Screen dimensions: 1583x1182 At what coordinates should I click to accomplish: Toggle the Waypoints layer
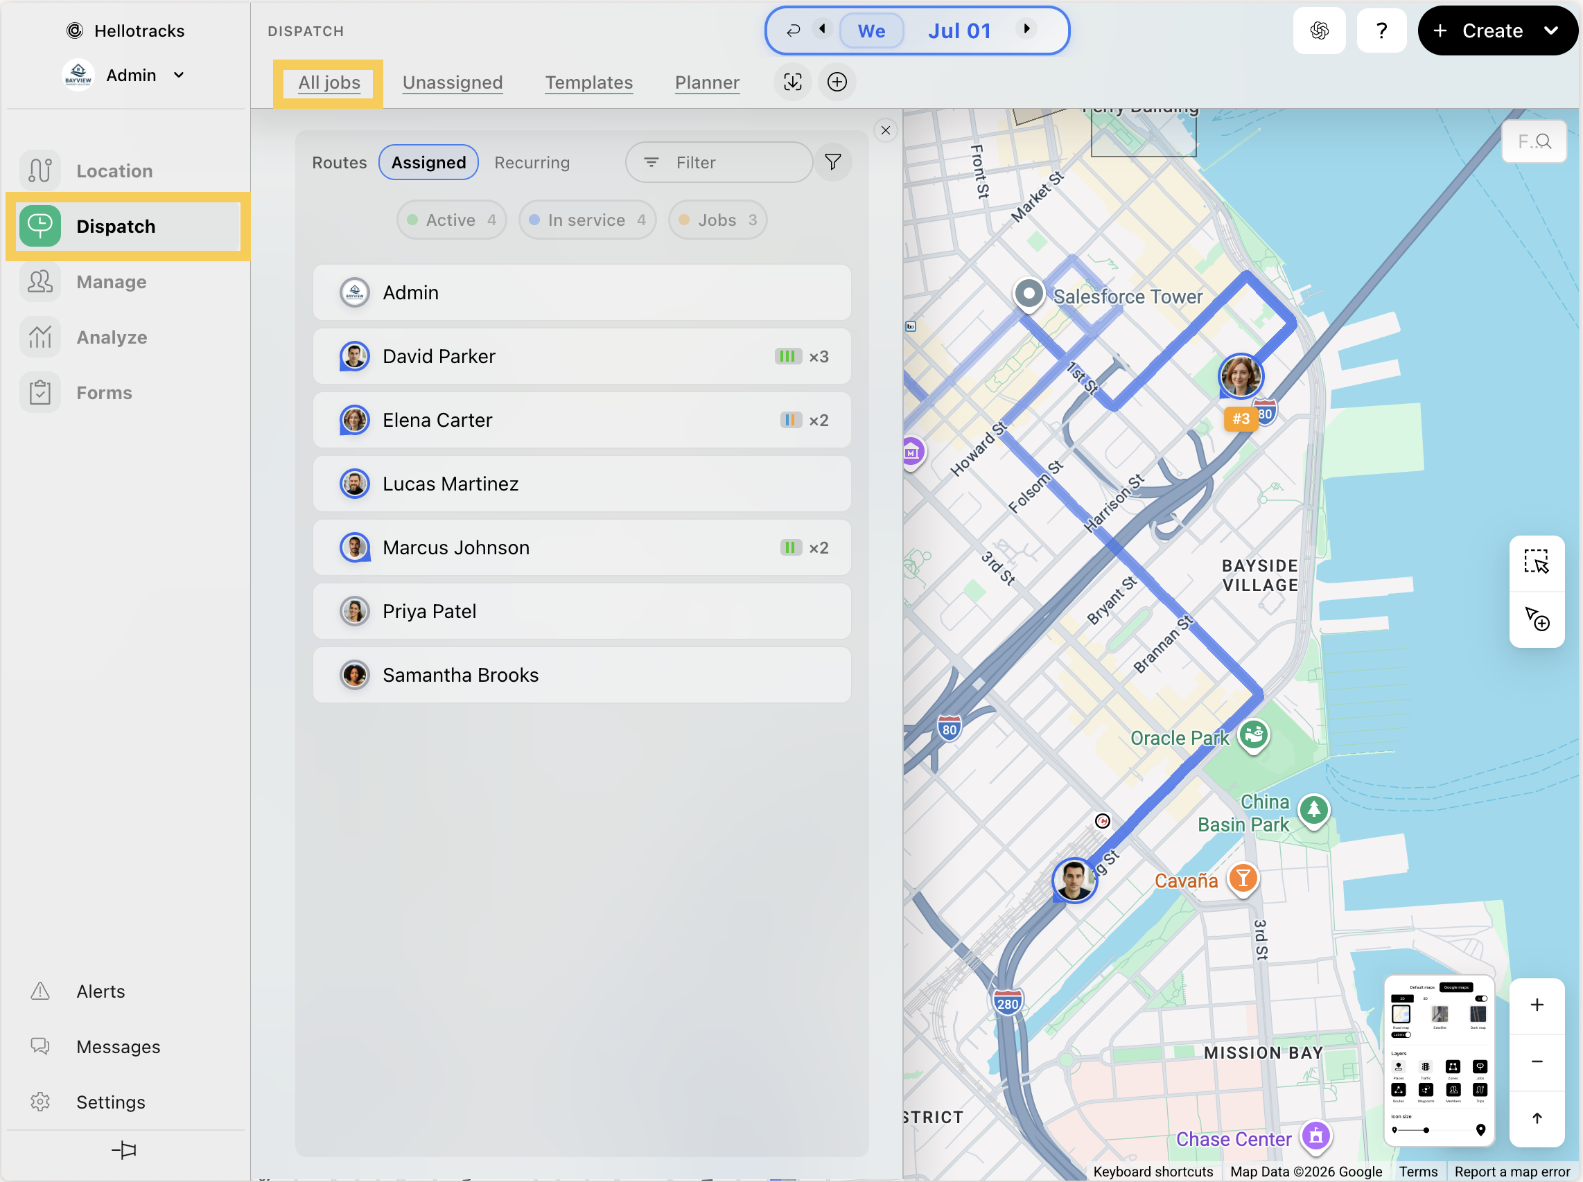tap(1426, 1090)
